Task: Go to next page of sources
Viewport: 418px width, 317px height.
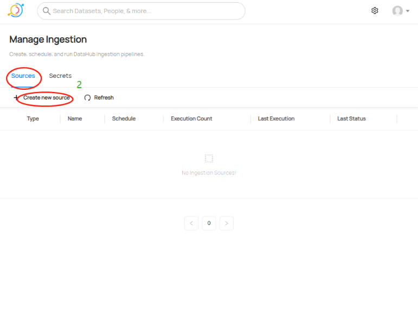Action: [227, 223]
